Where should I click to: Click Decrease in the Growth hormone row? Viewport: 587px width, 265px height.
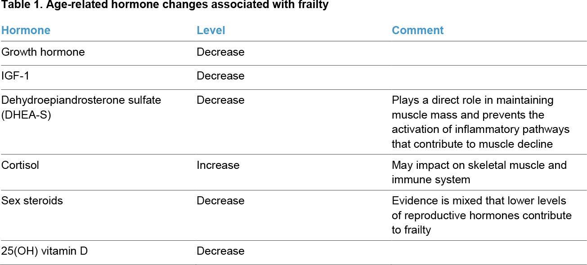click(x=220, y=52)
